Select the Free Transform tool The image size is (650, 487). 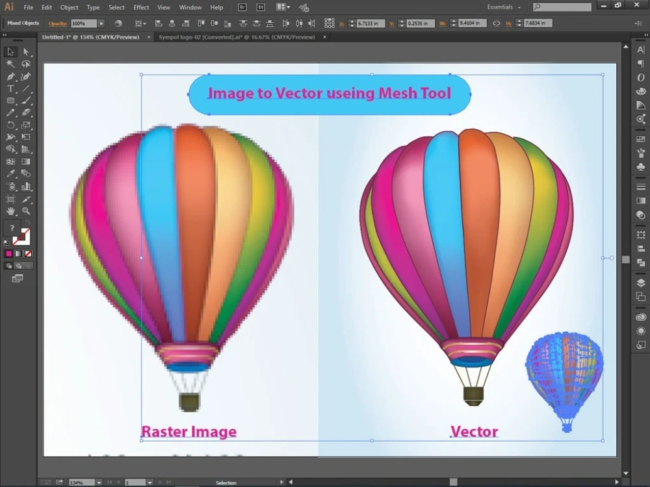(26, 137)
